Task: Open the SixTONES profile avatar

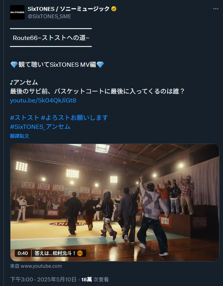Action: pos(17,12)
